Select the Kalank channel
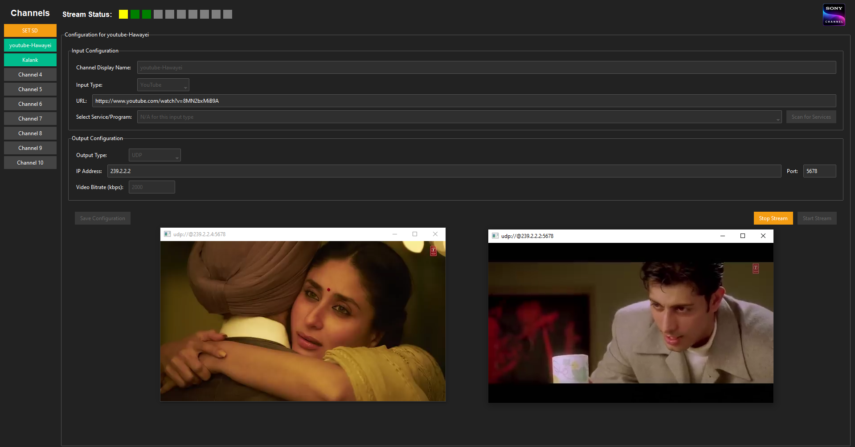 coord(30,60)
